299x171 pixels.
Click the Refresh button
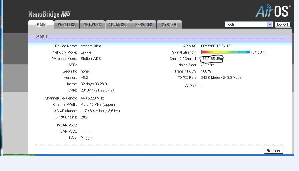click(x=273, y=151)
